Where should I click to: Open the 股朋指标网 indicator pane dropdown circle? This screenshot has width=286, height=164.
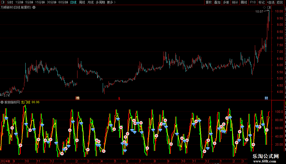(x=2, y=102)
